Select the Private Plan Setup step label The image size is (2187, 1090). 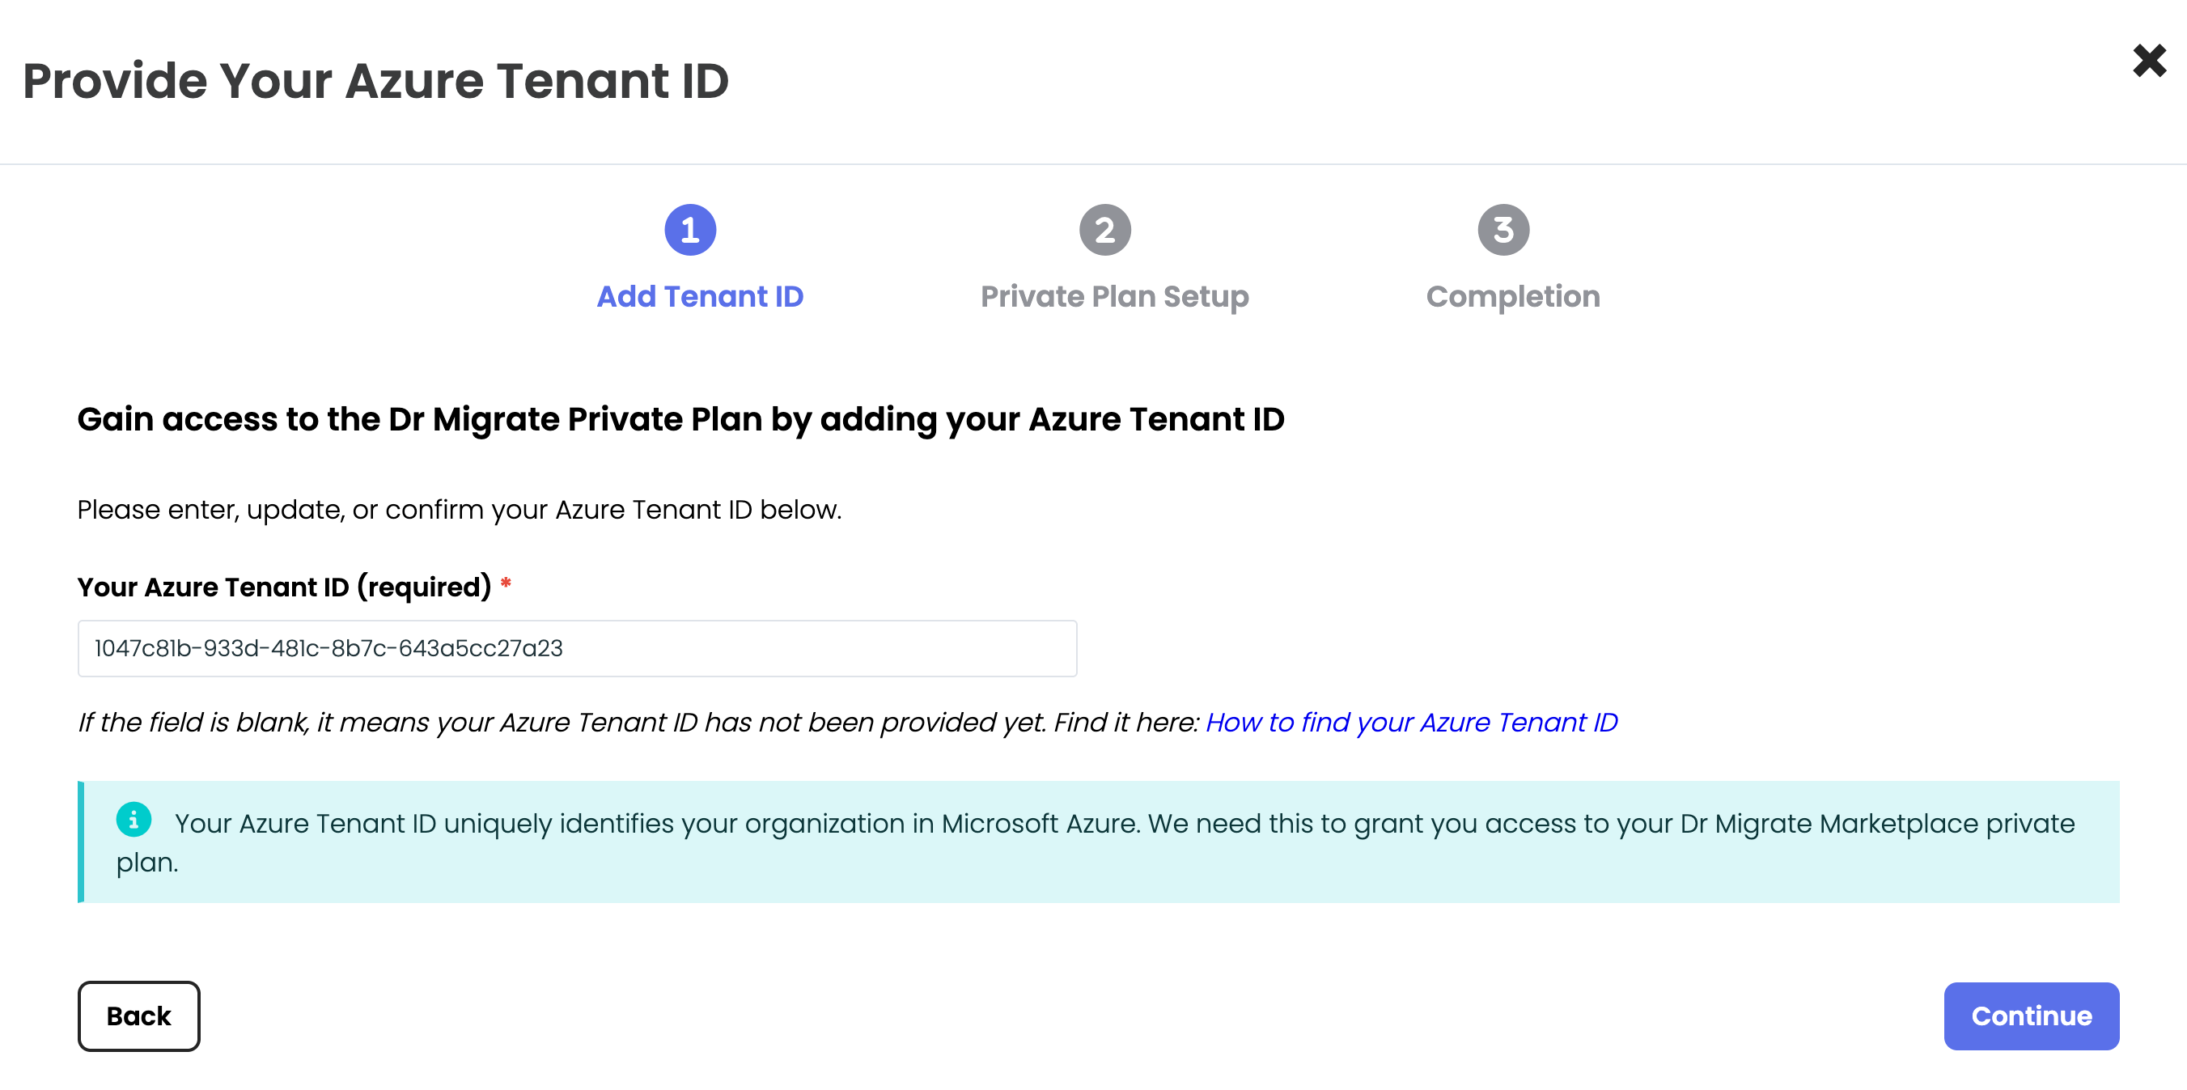[1114, 296]
